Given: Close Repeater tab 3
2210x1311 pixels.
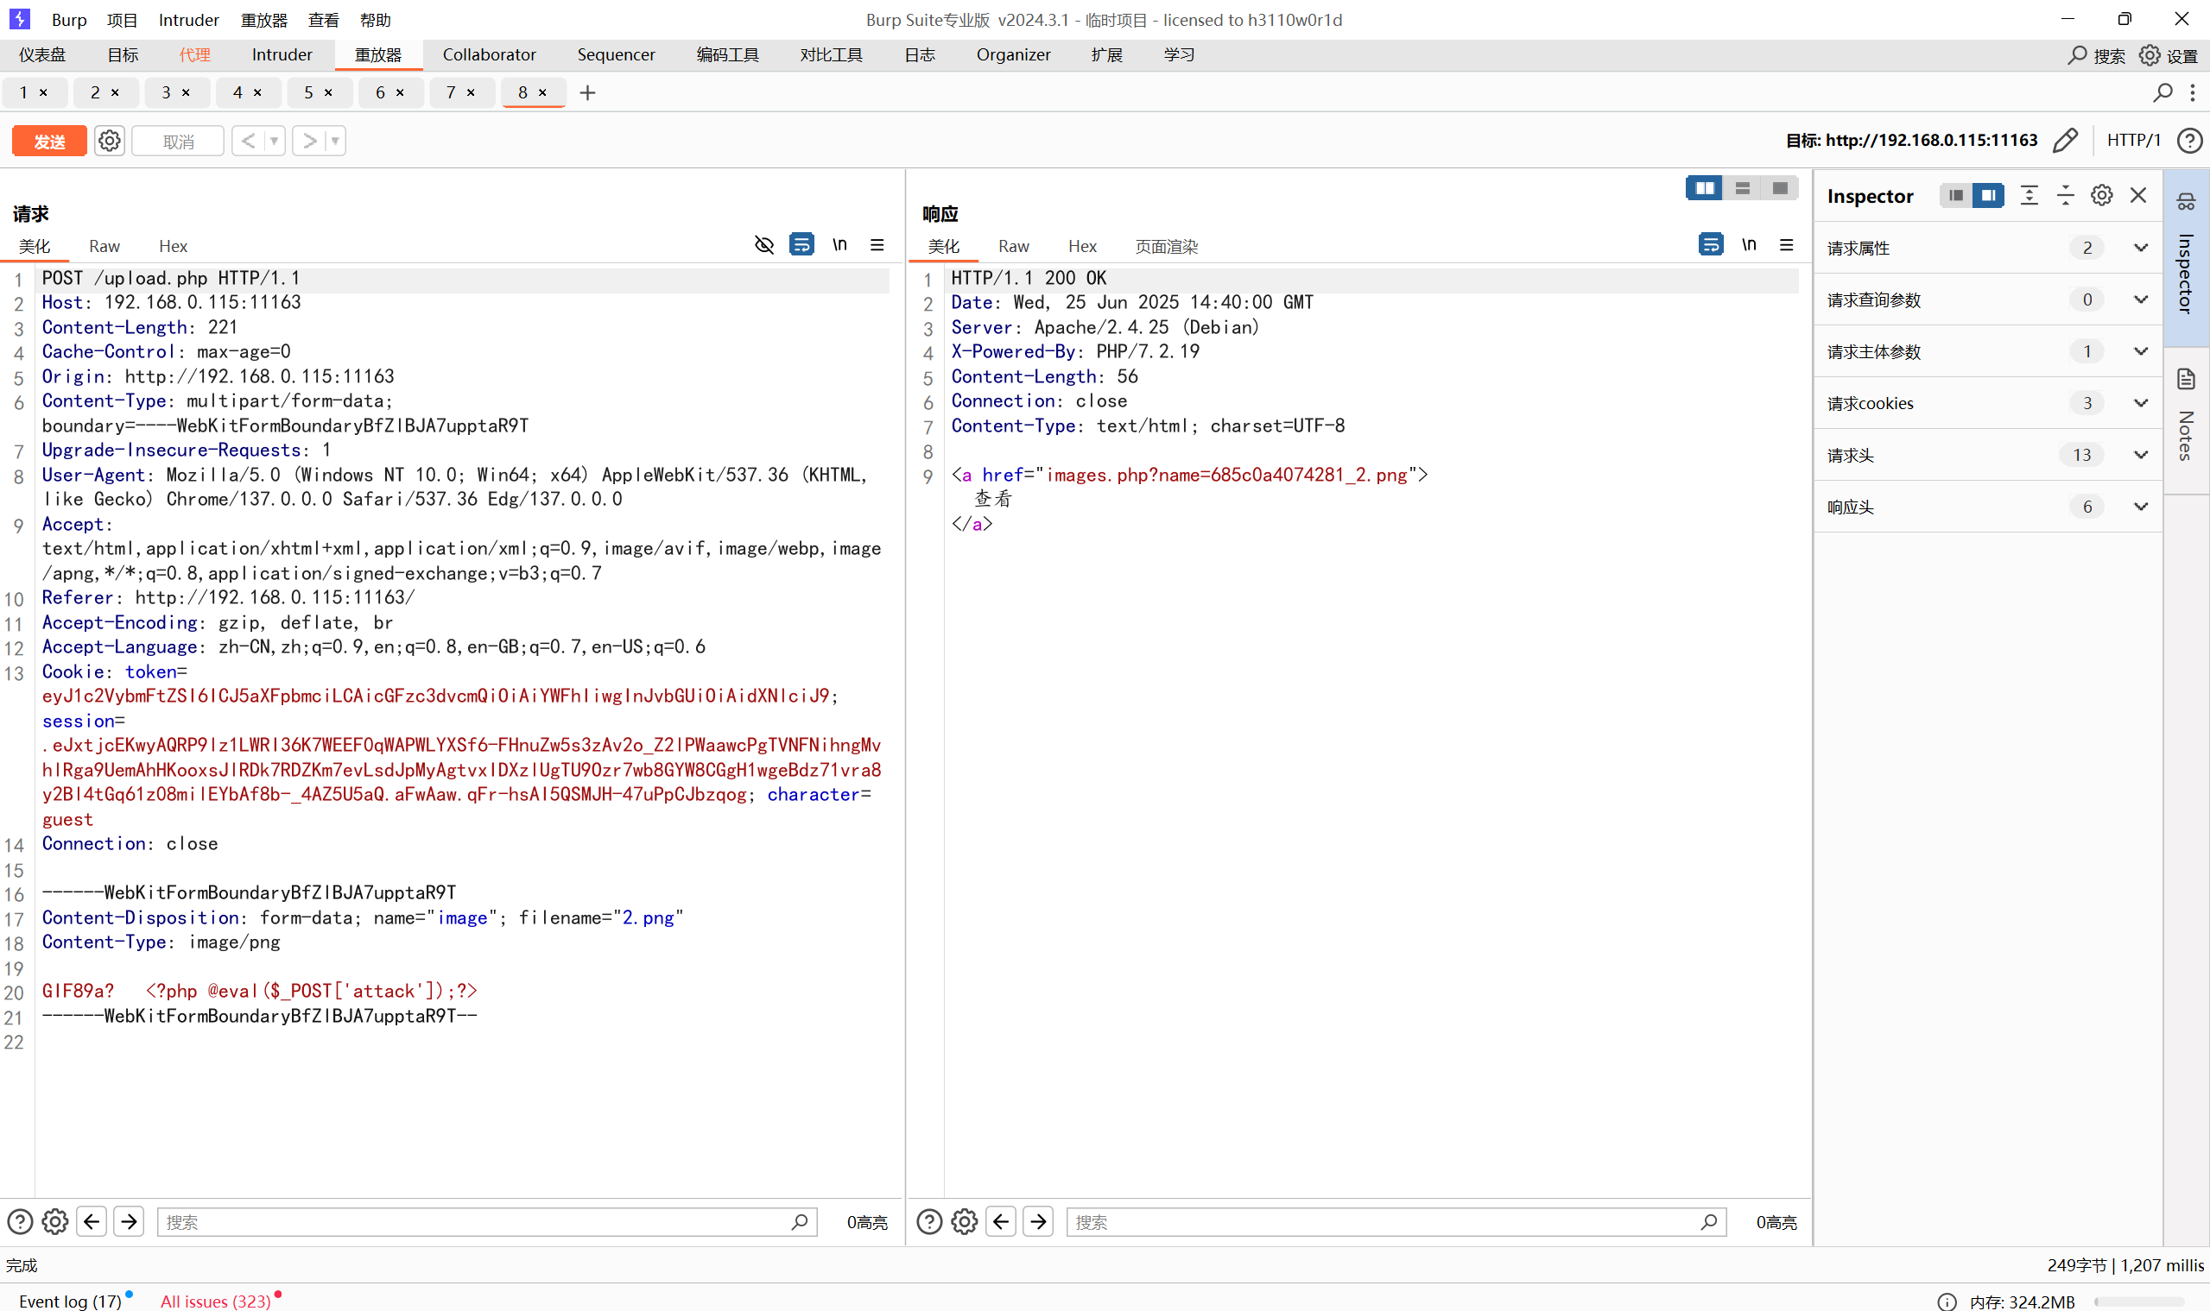Looking at the screenshot, I should pyautogui.click(x=186, y=92).
